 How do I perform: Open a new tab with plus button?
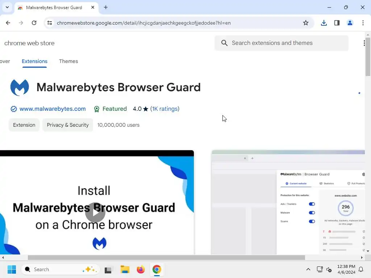tap(106, 7)
